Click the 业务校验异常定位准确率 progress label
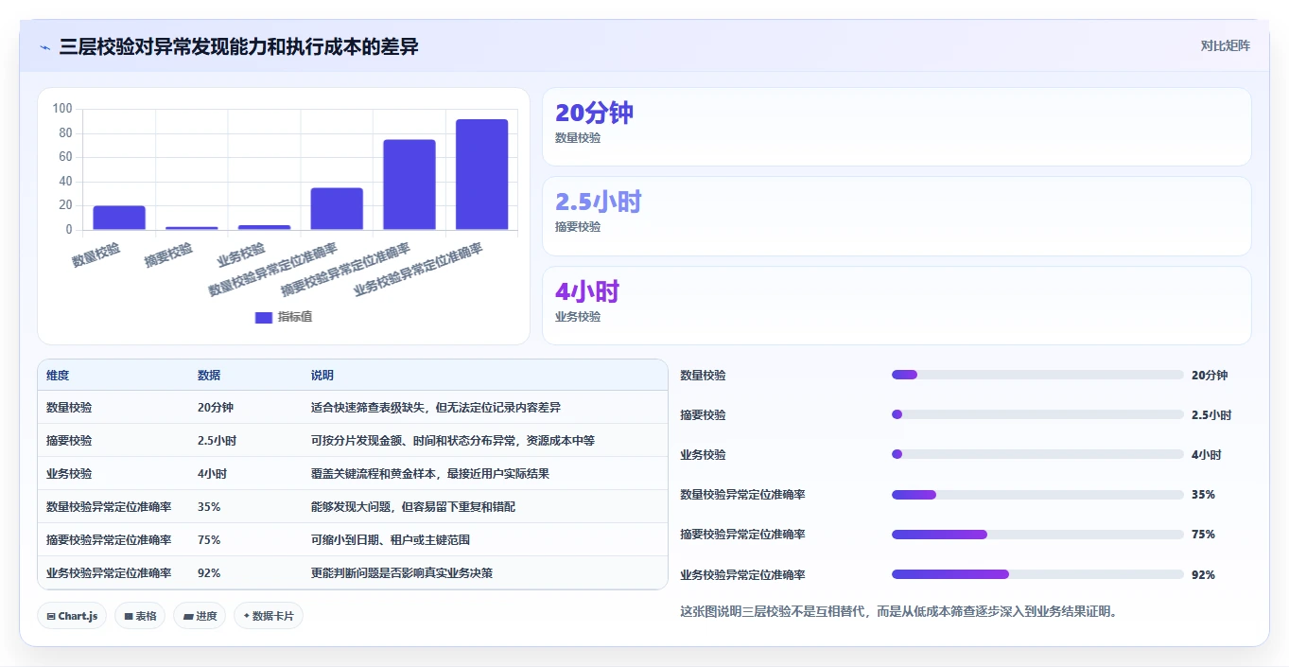The width and height of the screenshot is (1289, 667). tap(743, 575)
